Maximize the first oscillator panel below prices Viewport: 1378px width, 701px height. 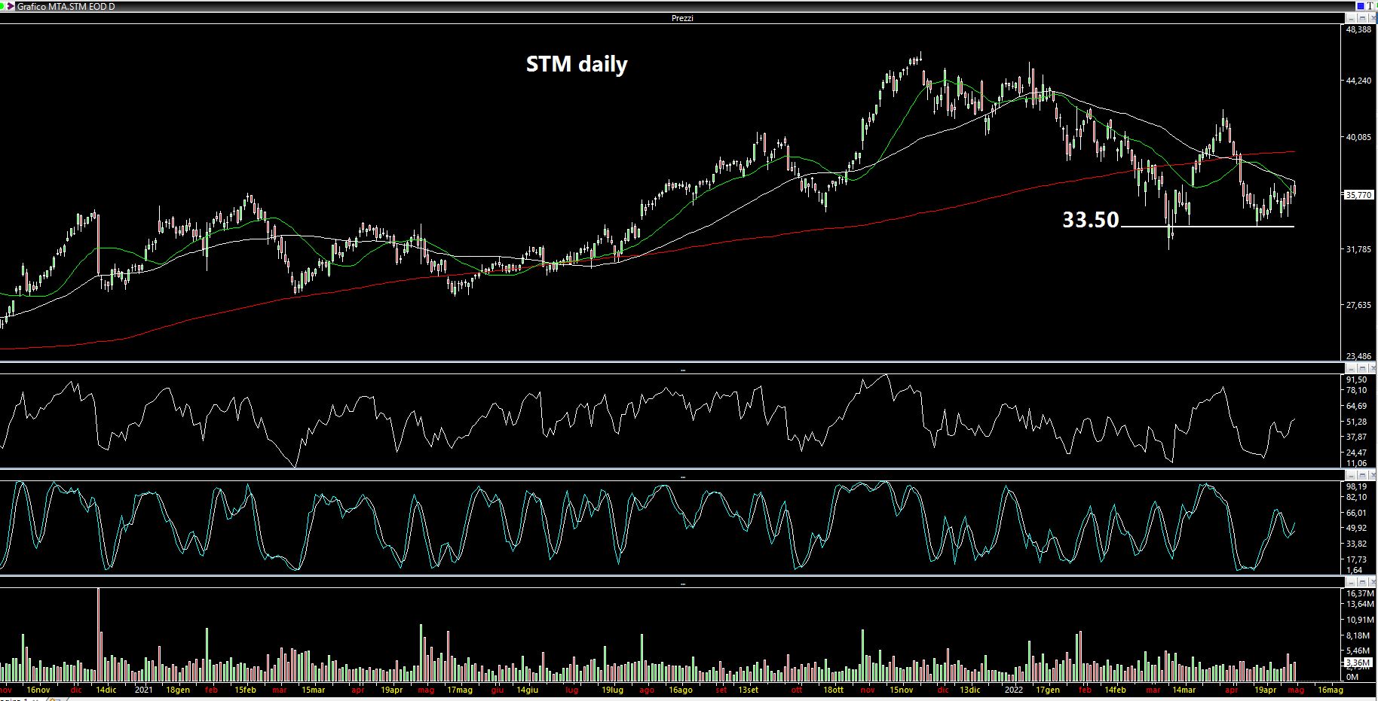pyautogui.click(x=1362, y=368)
